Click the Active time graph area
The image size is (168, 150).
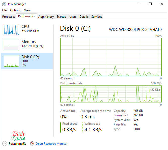pos(111,57)
